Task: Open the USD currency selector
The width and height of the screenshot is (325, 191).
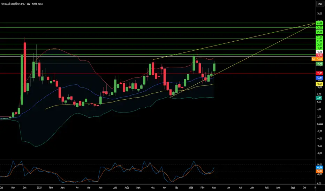Action: click(320, 4)
